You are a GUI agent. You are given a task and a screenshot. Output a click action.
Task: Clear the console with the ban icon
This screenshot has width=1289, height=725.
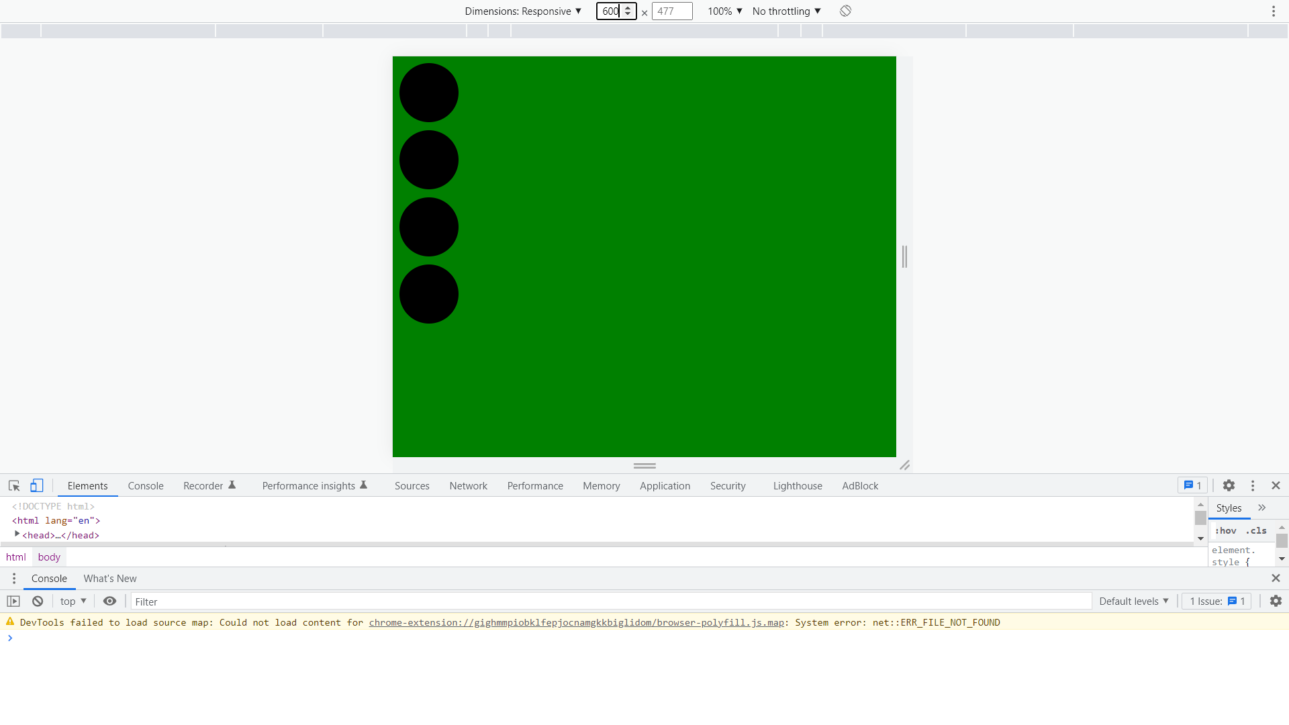[x=38, y=601]
